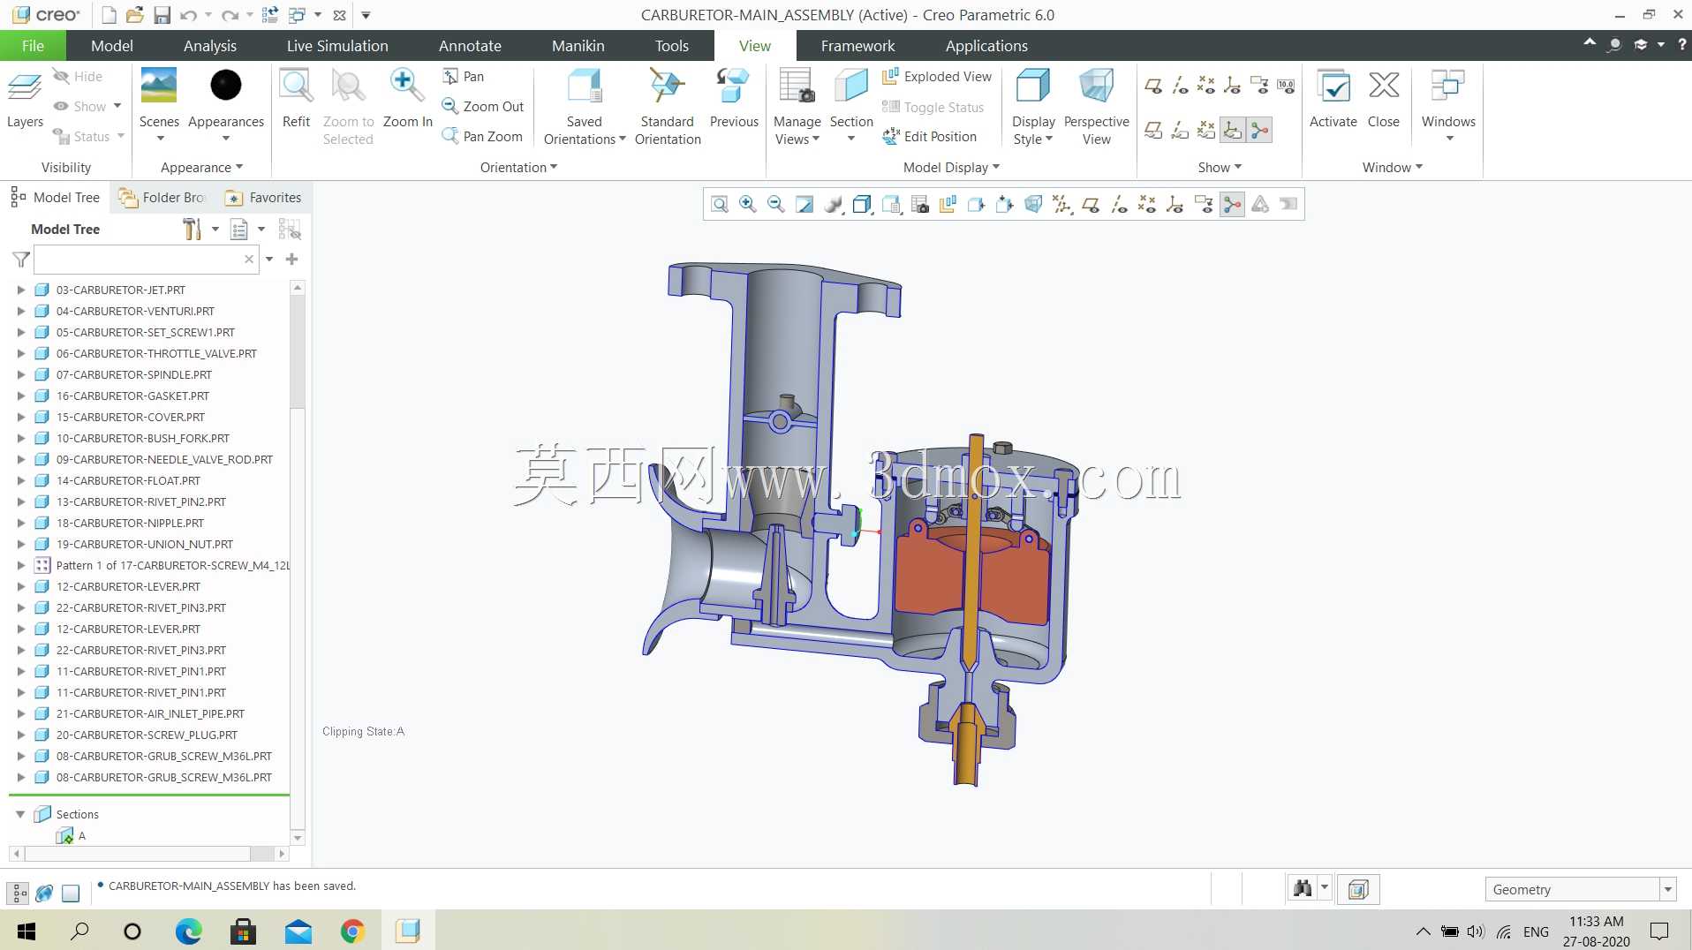
Task: Toggle plane display in the Show group
Action: (1153, 86)
